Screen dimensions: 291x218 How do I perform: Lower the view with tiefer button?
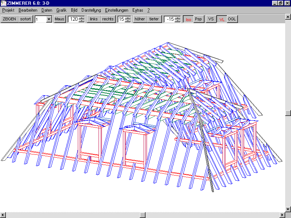tap(154, 19)
